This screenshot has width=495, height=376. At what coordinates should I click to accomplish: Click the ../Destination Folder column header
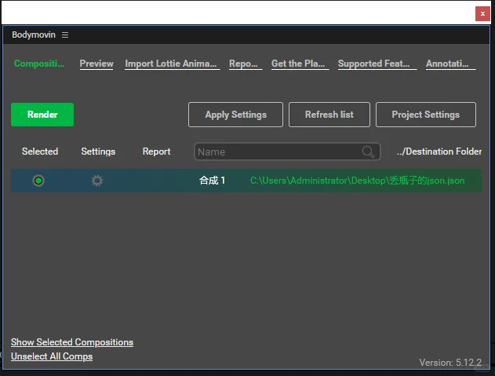click(439, 151)
